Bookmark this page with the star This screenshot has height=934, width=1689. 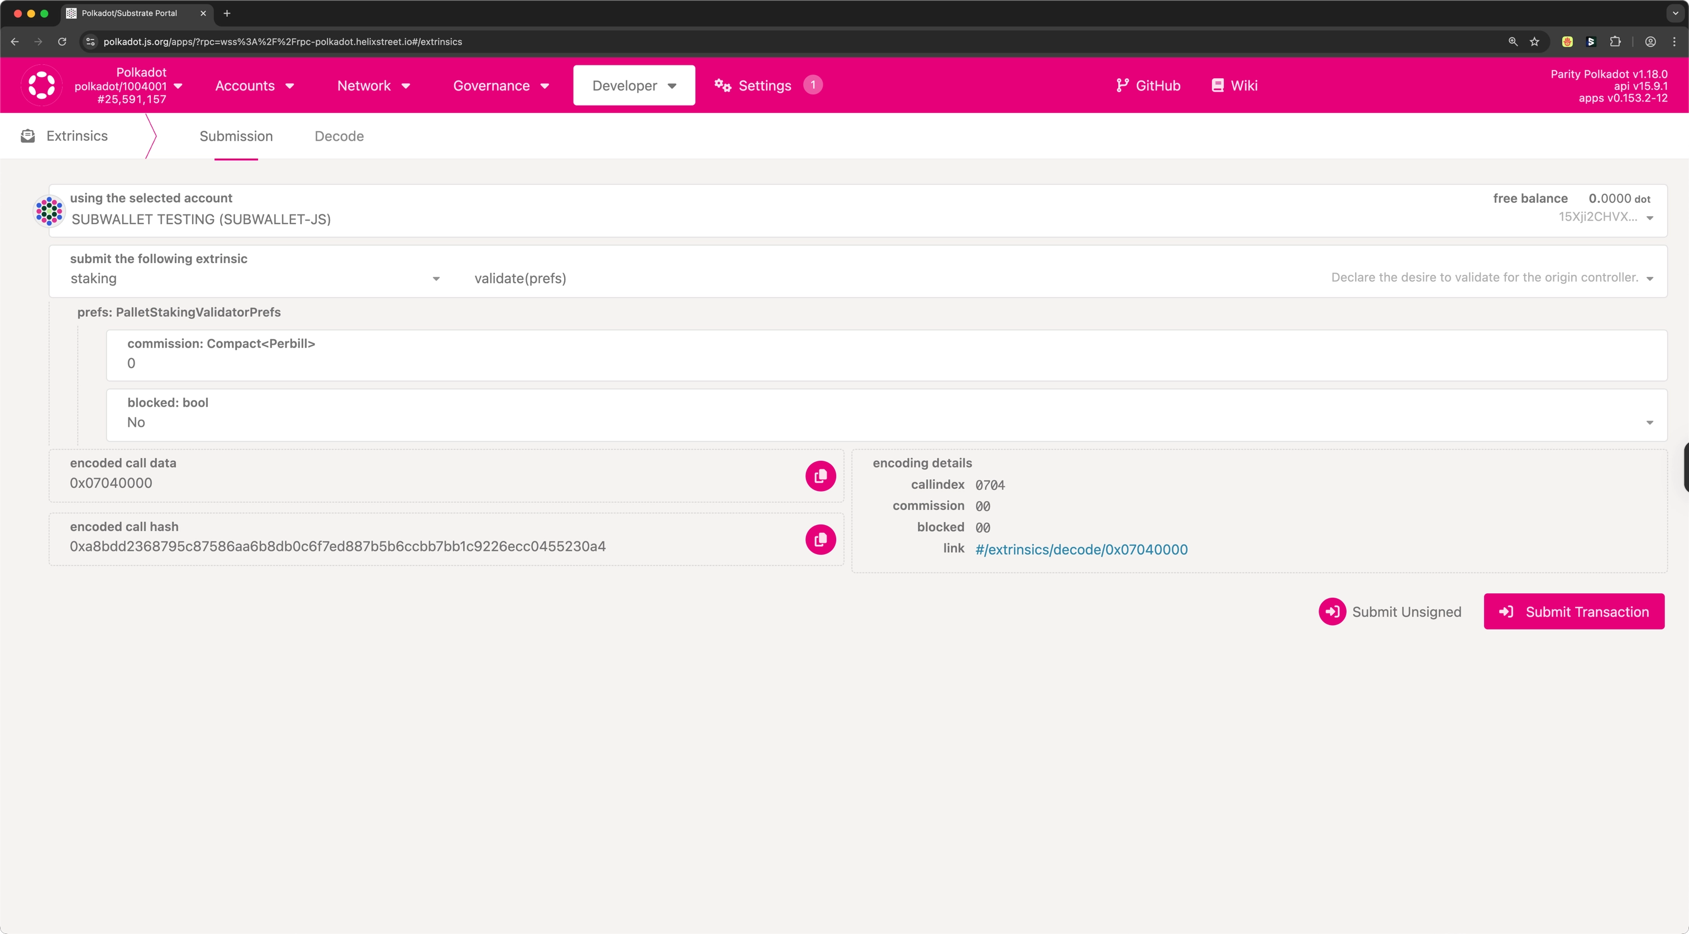tap(1534, 41)
